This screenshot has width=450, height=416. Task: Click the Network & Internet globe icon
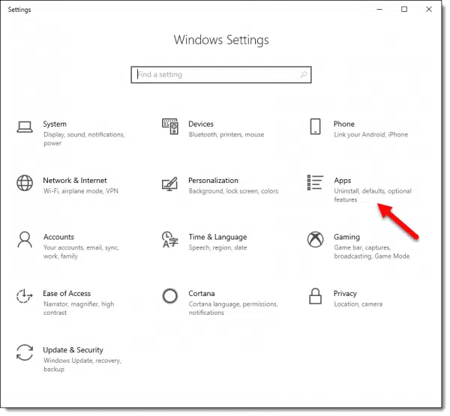click(x=25, y=184)
